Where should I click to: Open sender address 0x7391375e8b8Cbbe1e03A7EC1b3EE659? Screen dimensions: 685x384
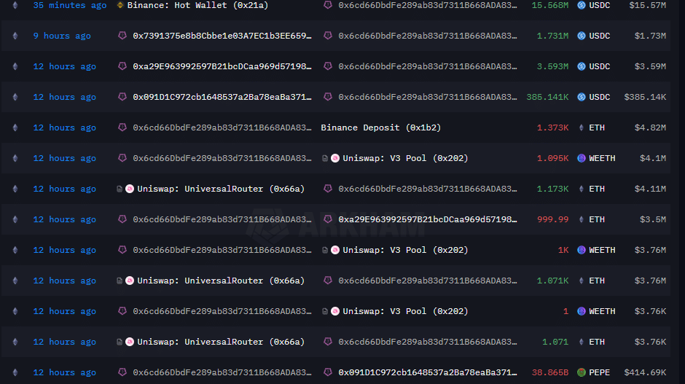point(222,36)
